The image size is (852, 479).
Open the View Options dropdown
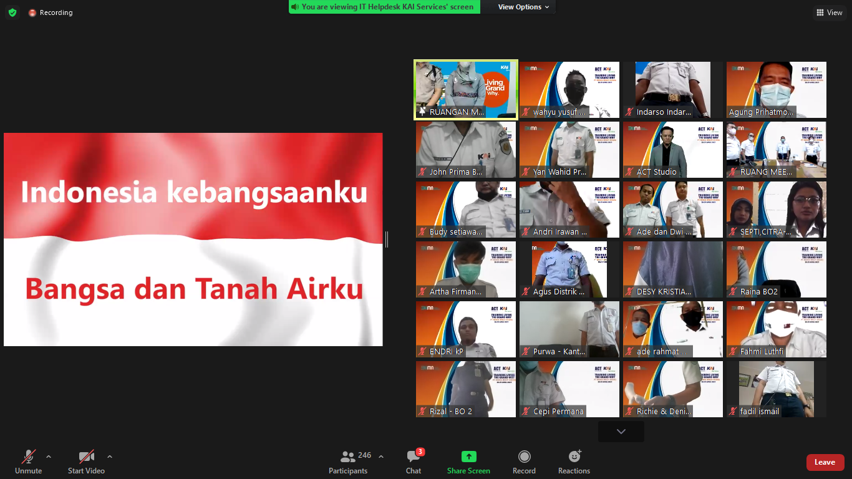pyautogui.click(x=523, y=7)
